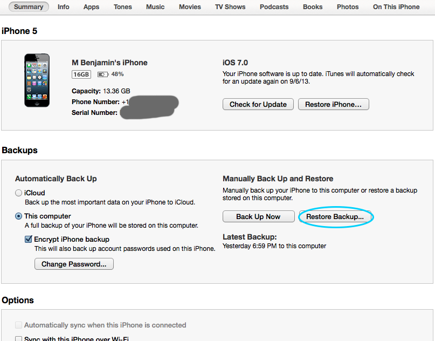Click Latest Backup heading
This screenshot has width=435, height=341.
pos(250,237)
